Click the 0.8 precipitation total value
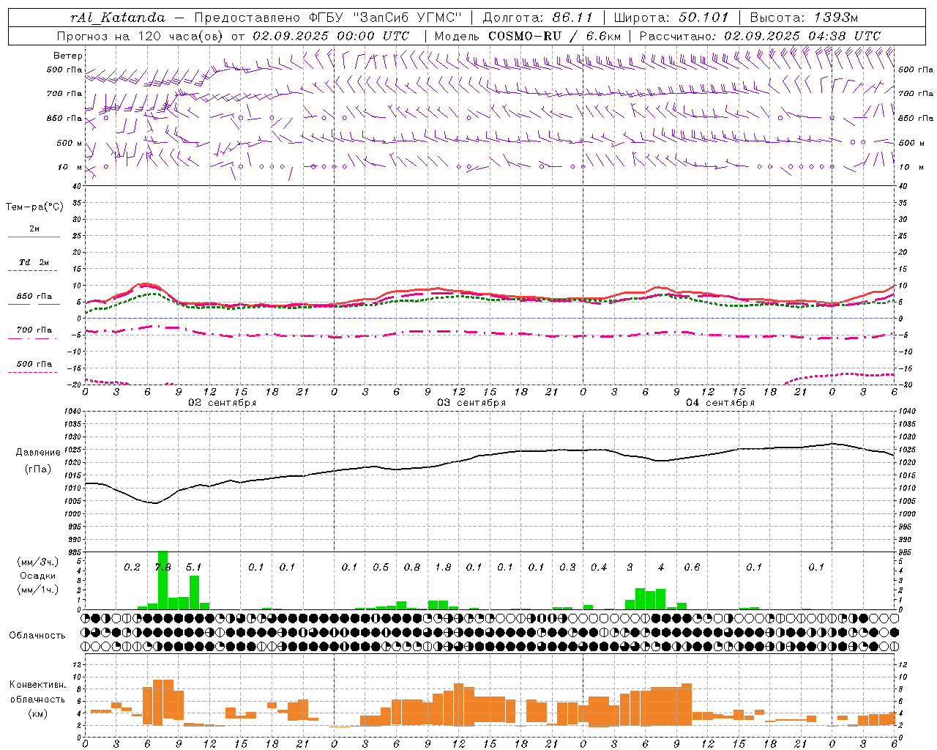 point(412,568)
